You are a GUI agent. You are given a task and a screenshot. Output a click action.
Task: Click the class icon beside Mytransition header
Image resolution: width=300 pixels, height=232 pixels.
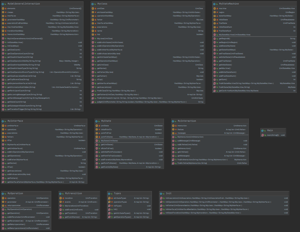click(60, 194)
